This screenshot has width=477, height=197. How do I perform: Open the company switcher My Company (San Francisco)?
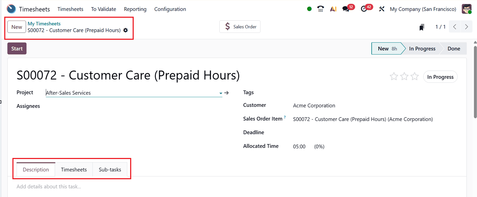(423, 9)
